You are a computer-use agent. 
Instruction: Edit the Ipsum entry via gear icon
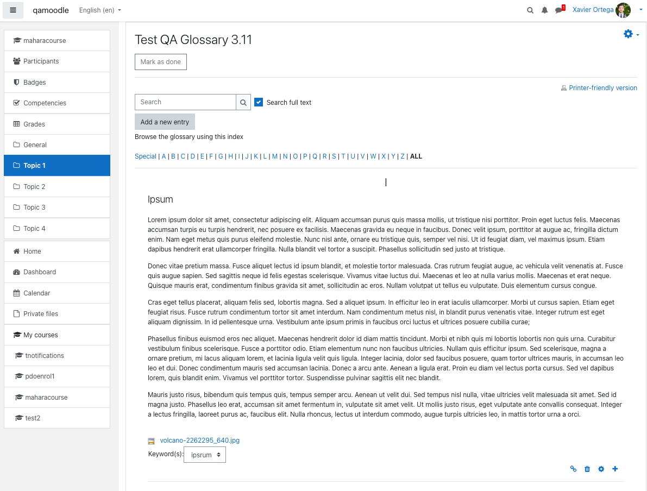click(x=601, y=469)
